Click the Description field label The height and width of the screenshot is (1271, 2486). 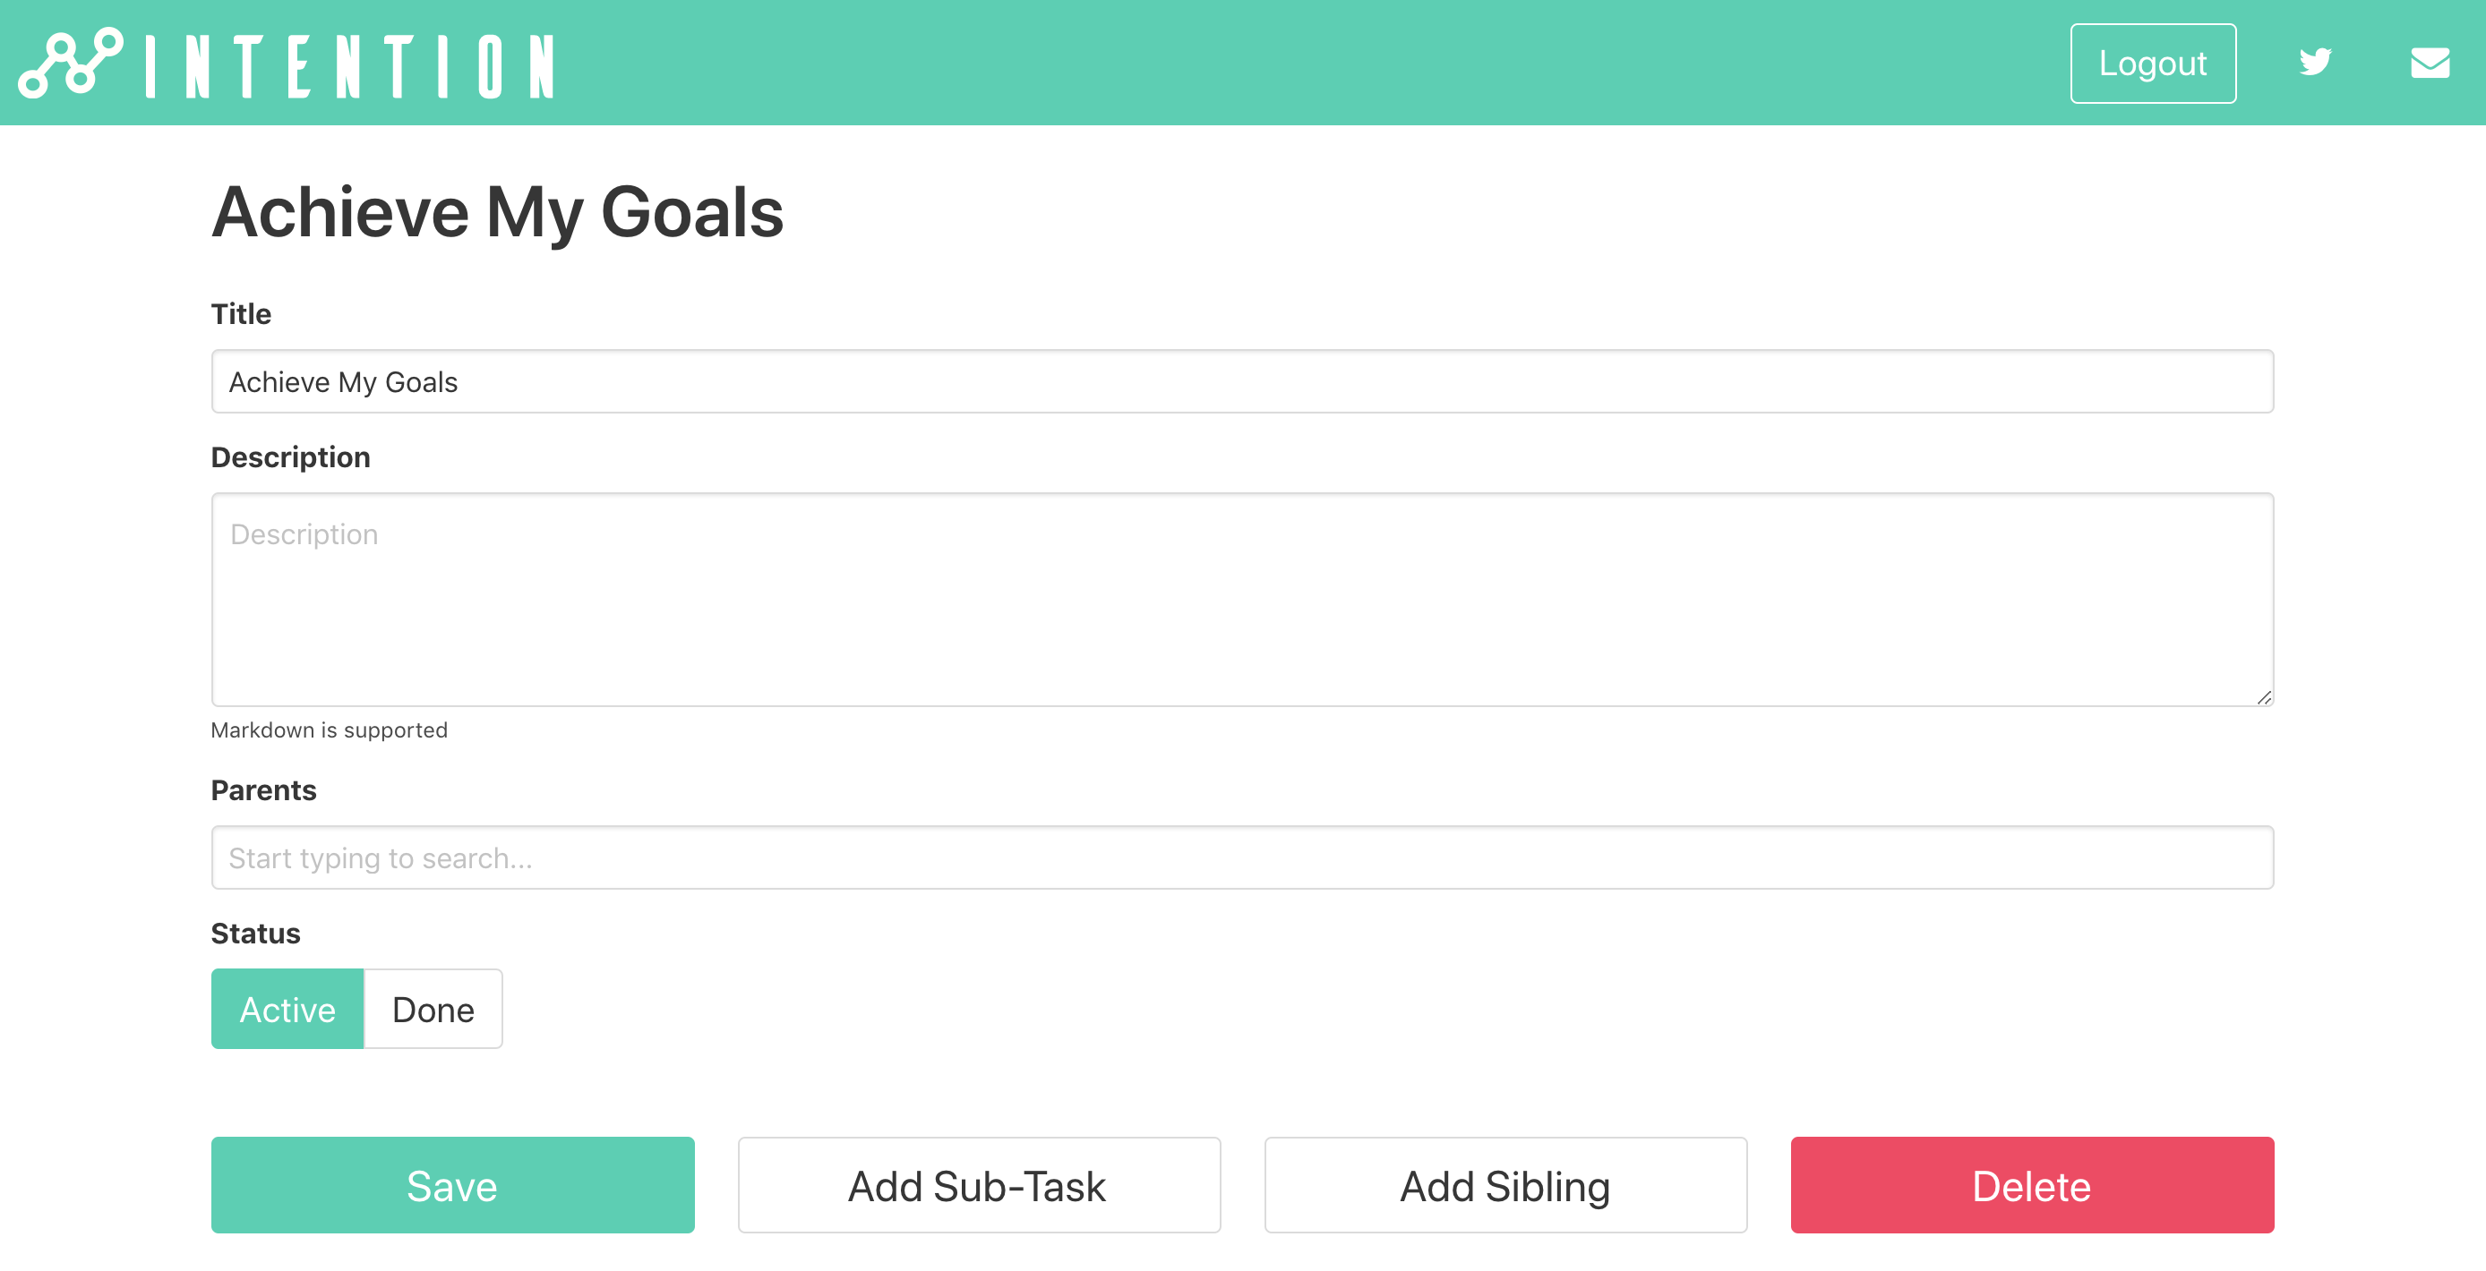pos(290,457)
